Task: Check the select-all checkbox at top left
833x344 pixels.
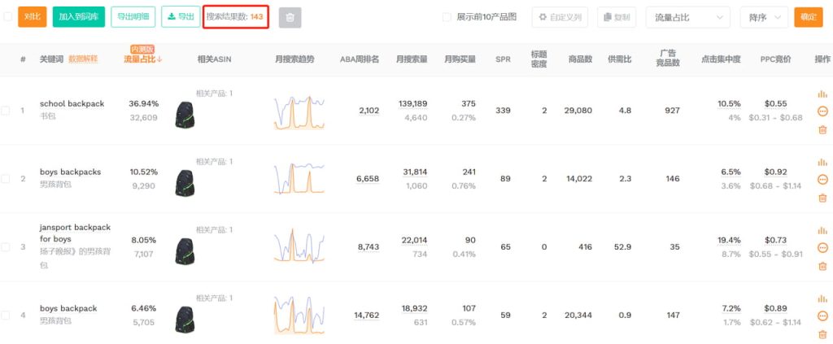Action: coord(8,17)
